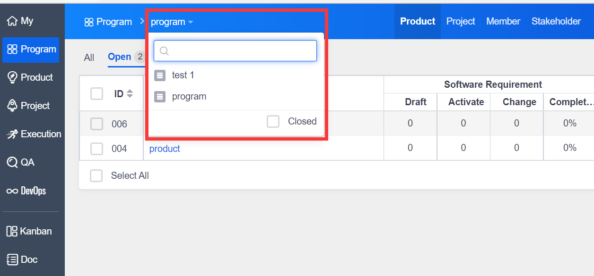Enable the Select All checkbox
The image size is (594, 276).
click(96, 176)
